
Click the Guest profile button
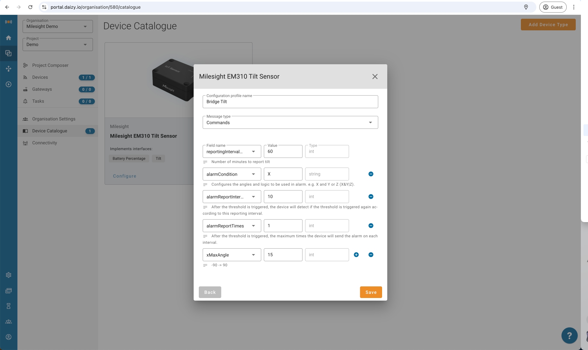553,7
